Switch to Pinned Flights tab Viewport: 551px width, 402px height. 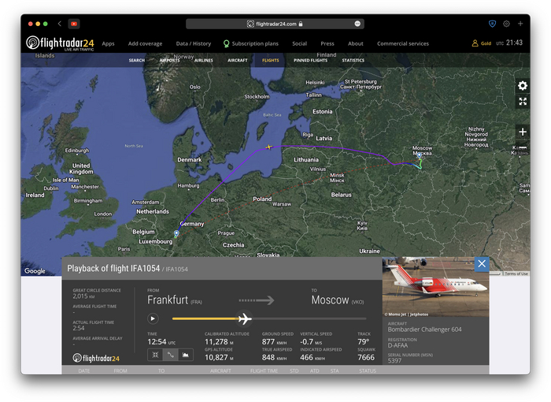(x=310, y=61)
